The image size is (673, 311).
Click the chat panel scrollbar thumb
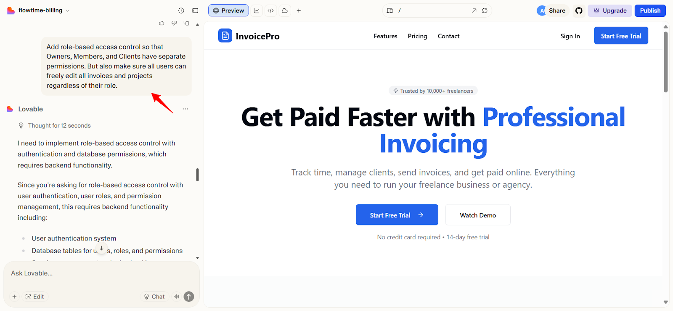tap(198, 175)
